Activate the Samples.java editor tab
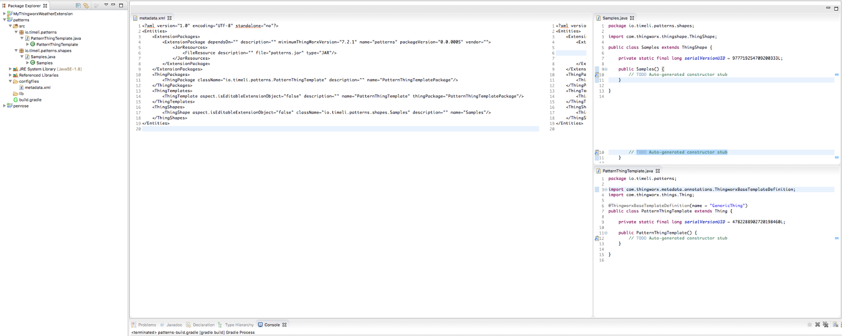The image size is (842, 336). (615, 18)
